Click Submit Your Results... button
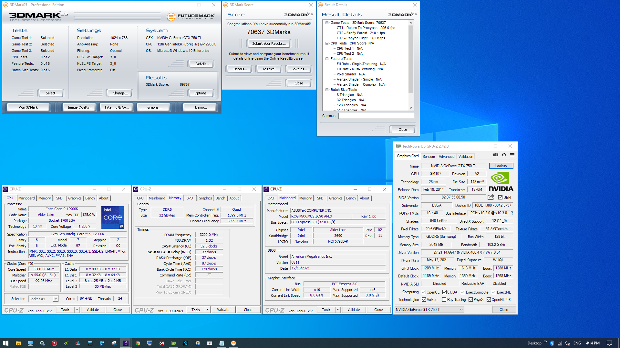This screenshot has height=348, width=620. point(269,43)
